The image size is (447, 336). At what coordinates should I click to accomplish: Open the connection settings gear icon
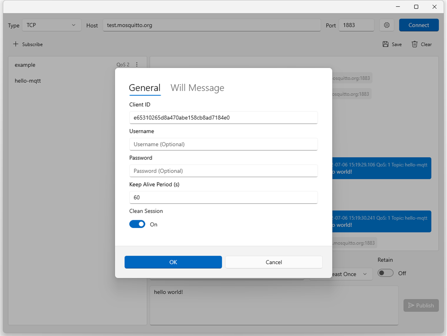click(387, 25)
